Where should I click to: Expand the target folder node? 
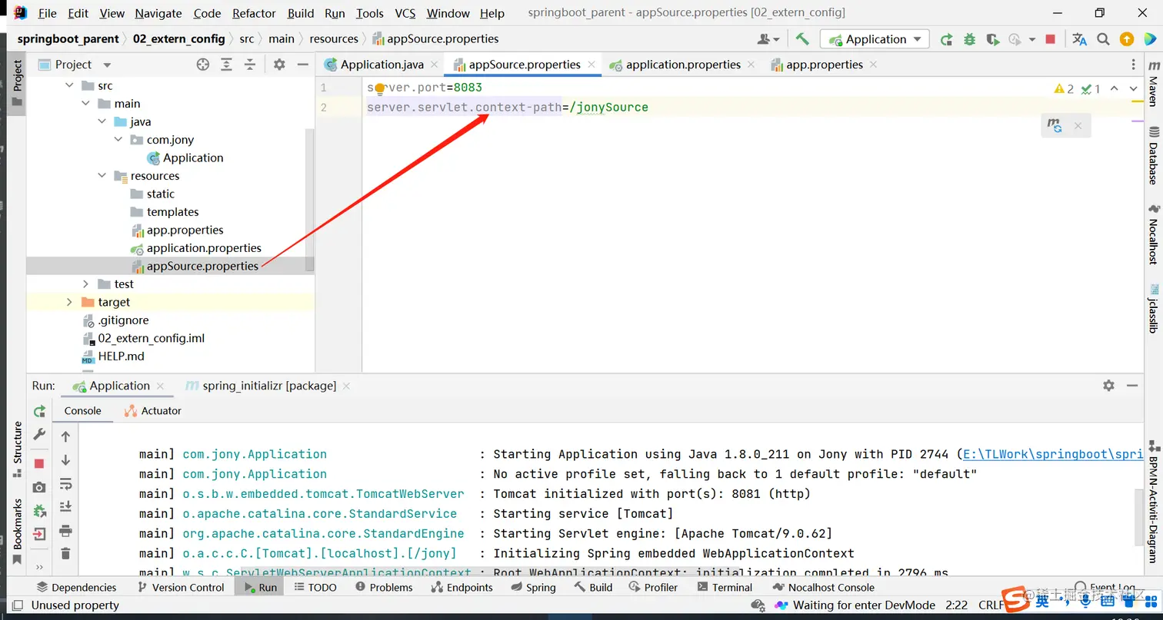69,302
